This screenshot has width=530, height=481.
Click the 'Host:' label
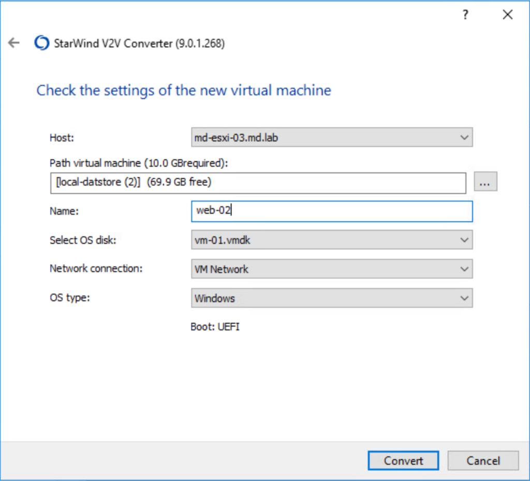[x=62, y=138]
